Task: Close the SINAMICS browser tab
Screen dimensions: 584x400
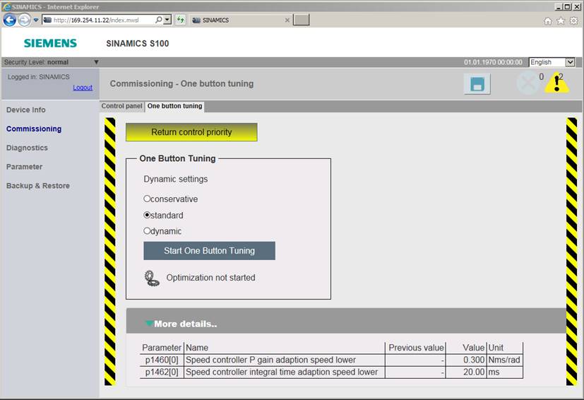Action: (x=287, y=20)
